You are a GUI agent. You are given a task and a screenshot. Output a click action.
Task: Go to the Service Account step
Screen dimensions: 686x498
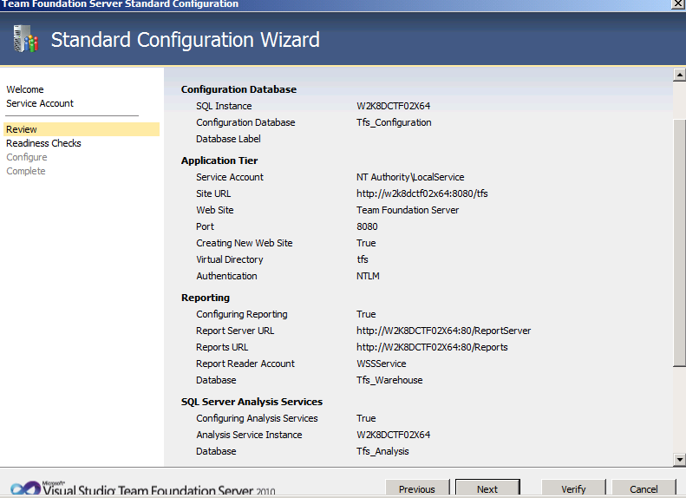point(40,103)
